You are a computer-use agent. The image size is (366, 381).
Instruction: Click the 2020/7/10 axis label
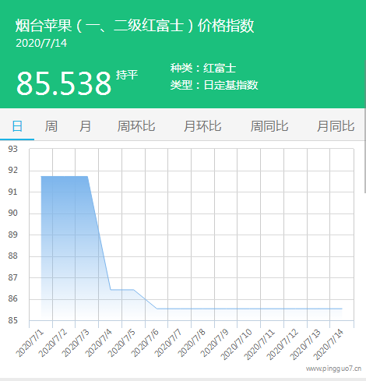click(x=236, y=344)
